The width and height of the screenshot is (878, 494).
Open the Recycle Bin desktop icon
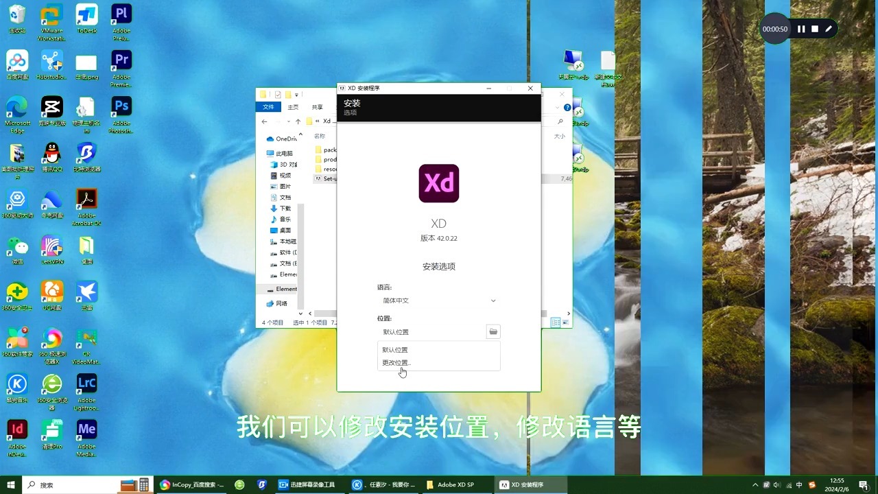pyautogui.click(x=17, y=19)
